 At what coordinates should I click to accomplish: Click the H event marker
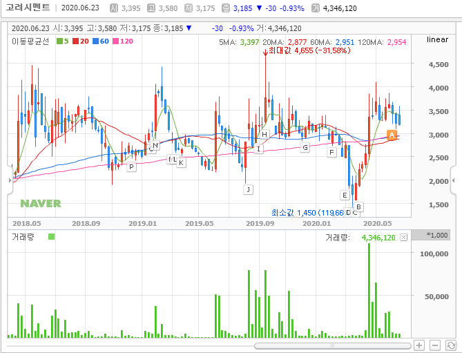pos(264,135)
